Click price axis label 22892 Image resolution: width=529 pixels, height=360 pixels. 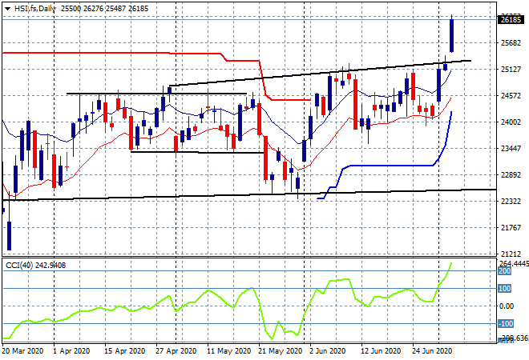click(x=511, y=174)
